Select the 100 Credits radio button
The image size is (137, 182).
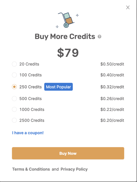(14, 75)
